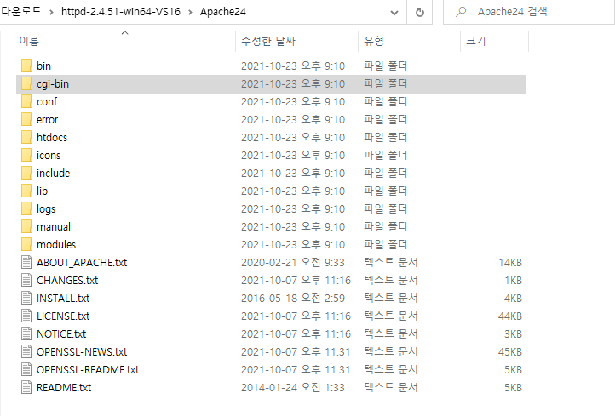This screenshot has width=615, height=416.
Task: Select the OPENSSL-README.txt document icon
Action: pyautogui.click(x=26, y=370)
